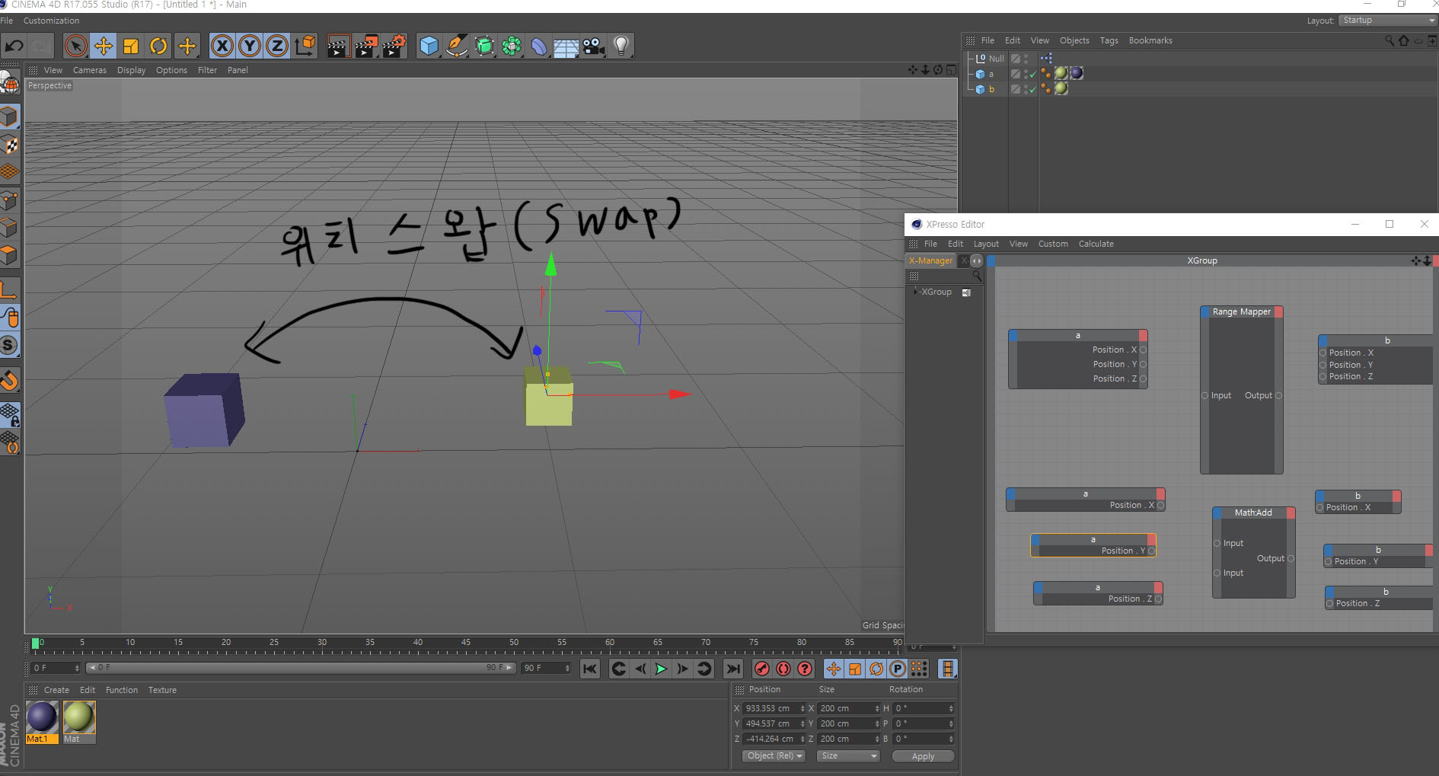Image resolution: width=1439 pixels, height=776 pixels.
Task: Toggle Autokeying button
Action: click(x=783, y=669)
